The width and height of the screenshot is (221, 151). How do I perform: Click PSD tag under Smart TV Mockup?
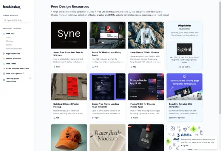96,67
